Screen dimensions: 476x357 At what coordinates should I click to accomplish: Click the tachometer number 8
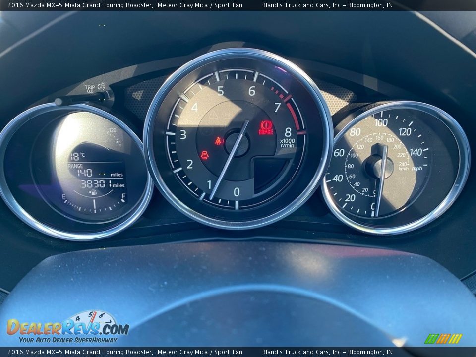coord(288,132)
